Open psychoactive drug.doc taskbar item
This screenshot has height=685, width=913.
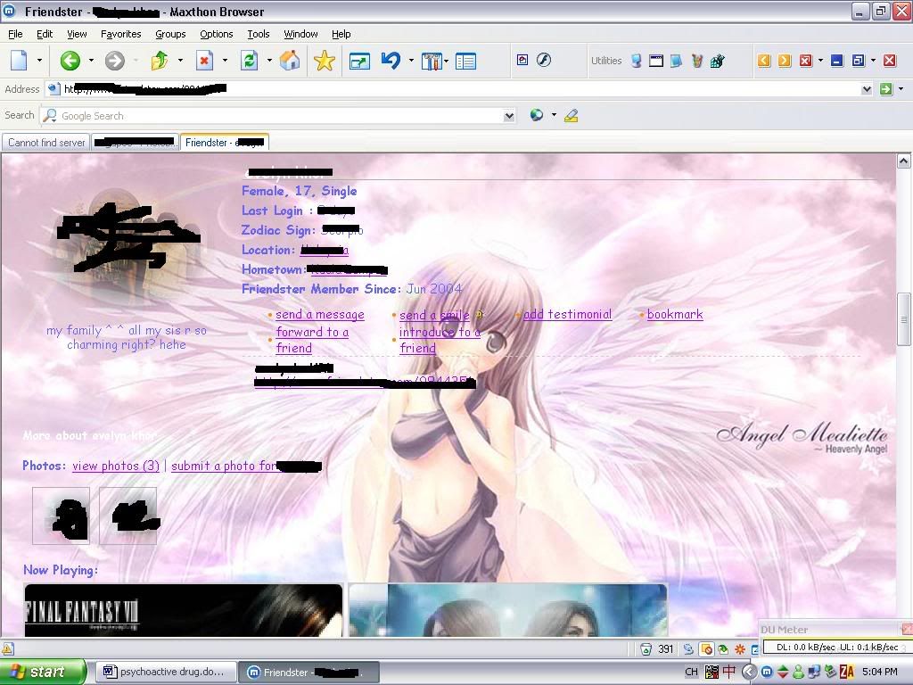point(165,672)
